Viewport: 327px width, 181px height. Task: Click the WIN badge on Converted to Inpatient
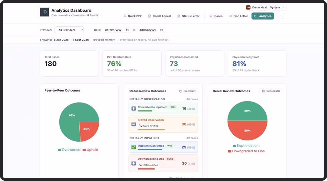(x=173, y=107)
